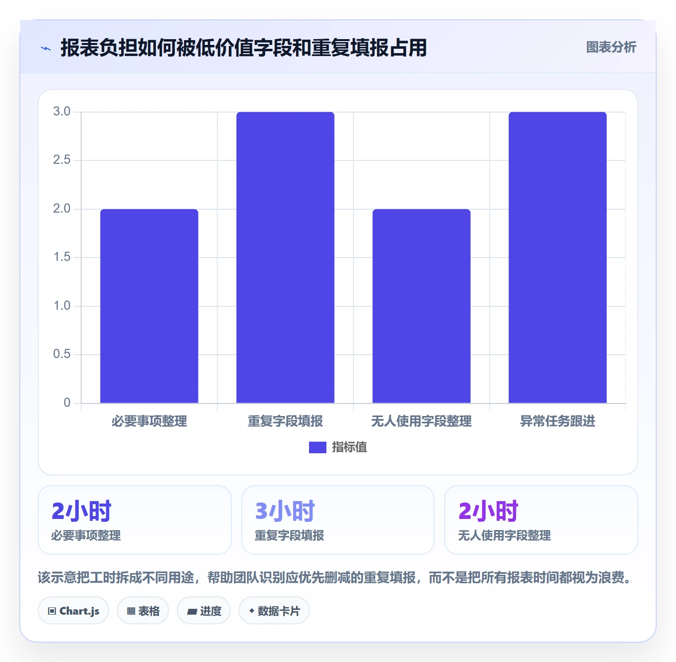Click the Chart.js tag chip

click(x=73, y=611)
